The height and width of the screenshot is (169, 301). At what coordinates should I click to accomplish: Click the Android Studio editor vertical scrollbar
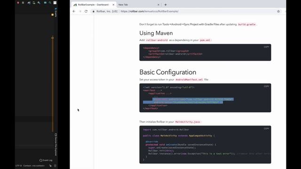click(52, 84)
